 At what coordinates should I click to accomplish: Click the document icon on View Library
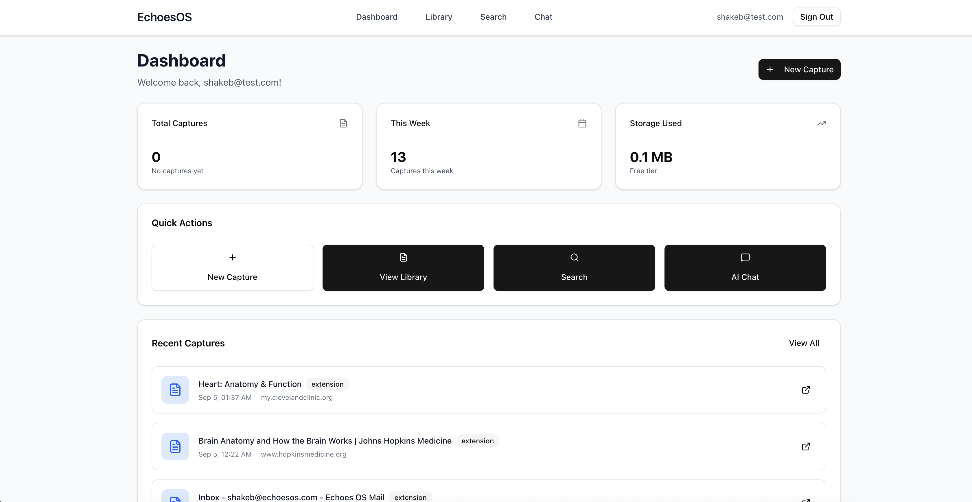[403, 257]
